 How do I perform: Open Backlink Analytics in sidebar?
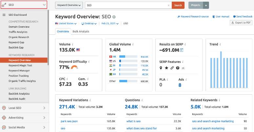(19, 94)
